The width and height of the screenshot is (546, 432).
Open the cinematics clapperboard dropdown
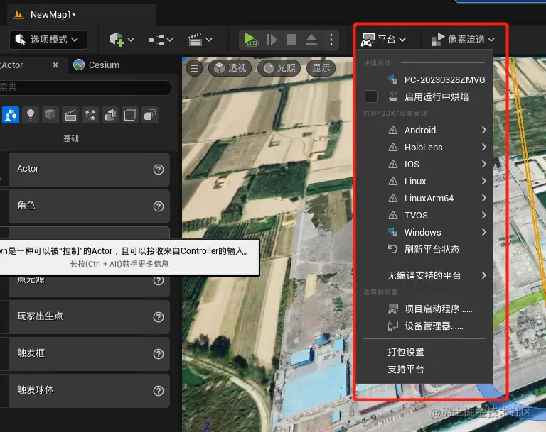[x=200, y=40]
